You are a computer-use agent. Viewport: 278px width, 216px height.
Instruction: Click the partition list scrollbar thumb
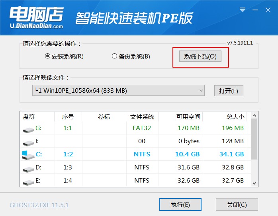(x=254, y=139)
